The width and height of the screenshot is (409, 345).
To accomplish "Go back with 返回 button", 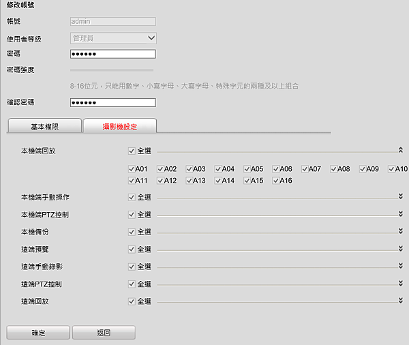I will pyautogui.click(x=104, y=333).
